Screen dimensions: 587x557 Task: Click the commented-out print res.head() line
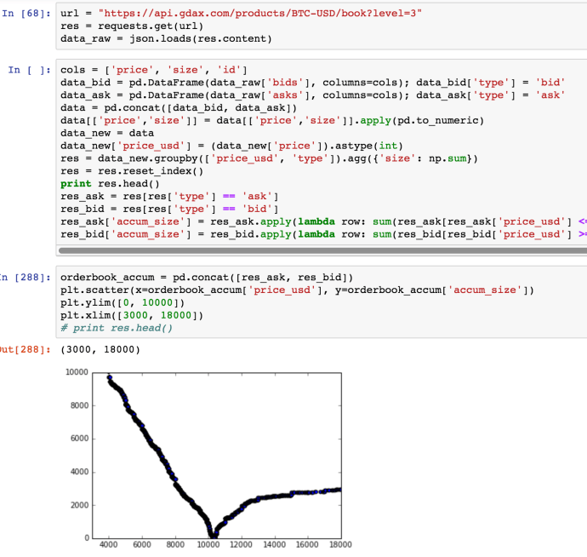(117, 328)
